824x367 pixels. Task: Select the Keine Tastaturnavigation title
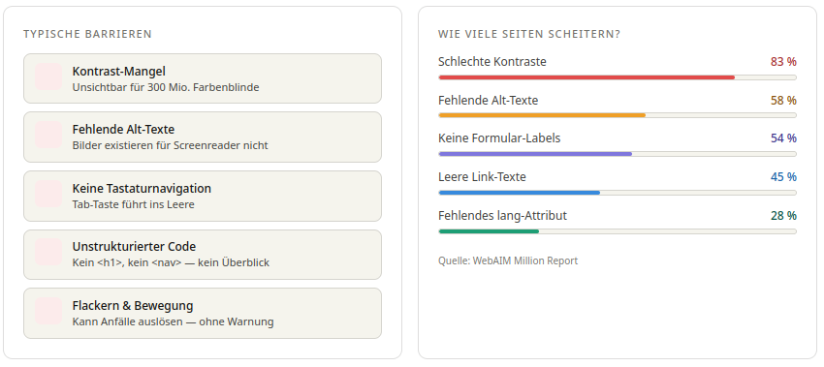(x=142, y=188)
